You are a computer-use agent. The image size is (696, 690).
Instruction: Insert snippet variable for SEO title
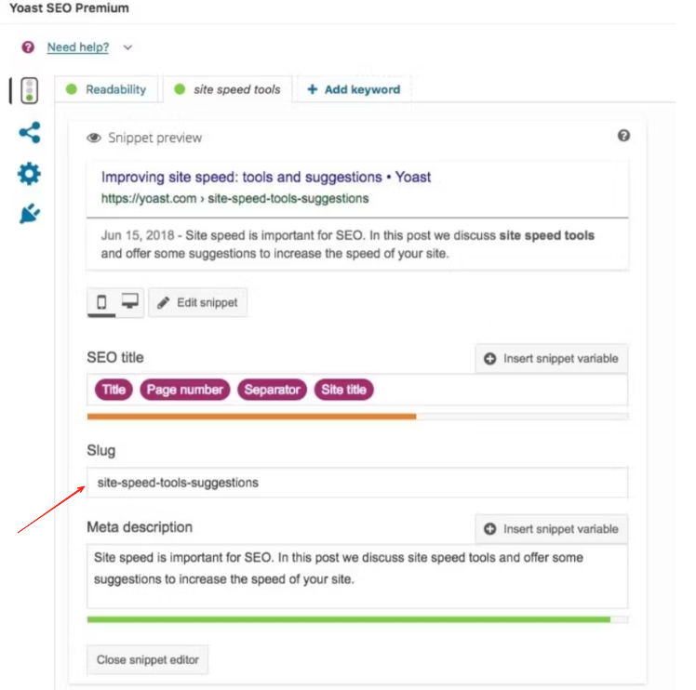552,358
